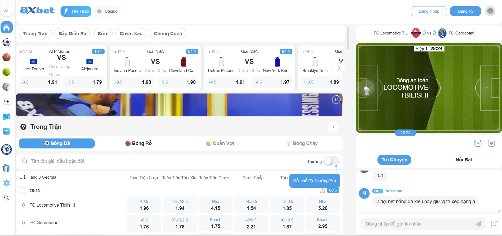Pick FC Locomotive +0.5 at 1.96
The height and width of the screenshot is (236, 502).
pos(144,205)
